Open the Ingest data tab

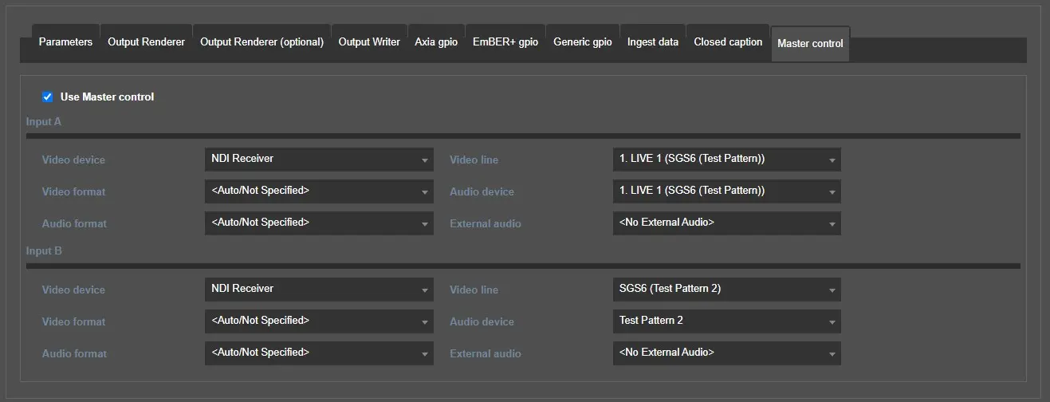point(652,42)
